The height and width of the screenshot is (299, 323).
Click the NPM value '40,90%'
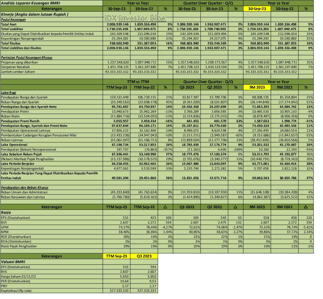194,232
